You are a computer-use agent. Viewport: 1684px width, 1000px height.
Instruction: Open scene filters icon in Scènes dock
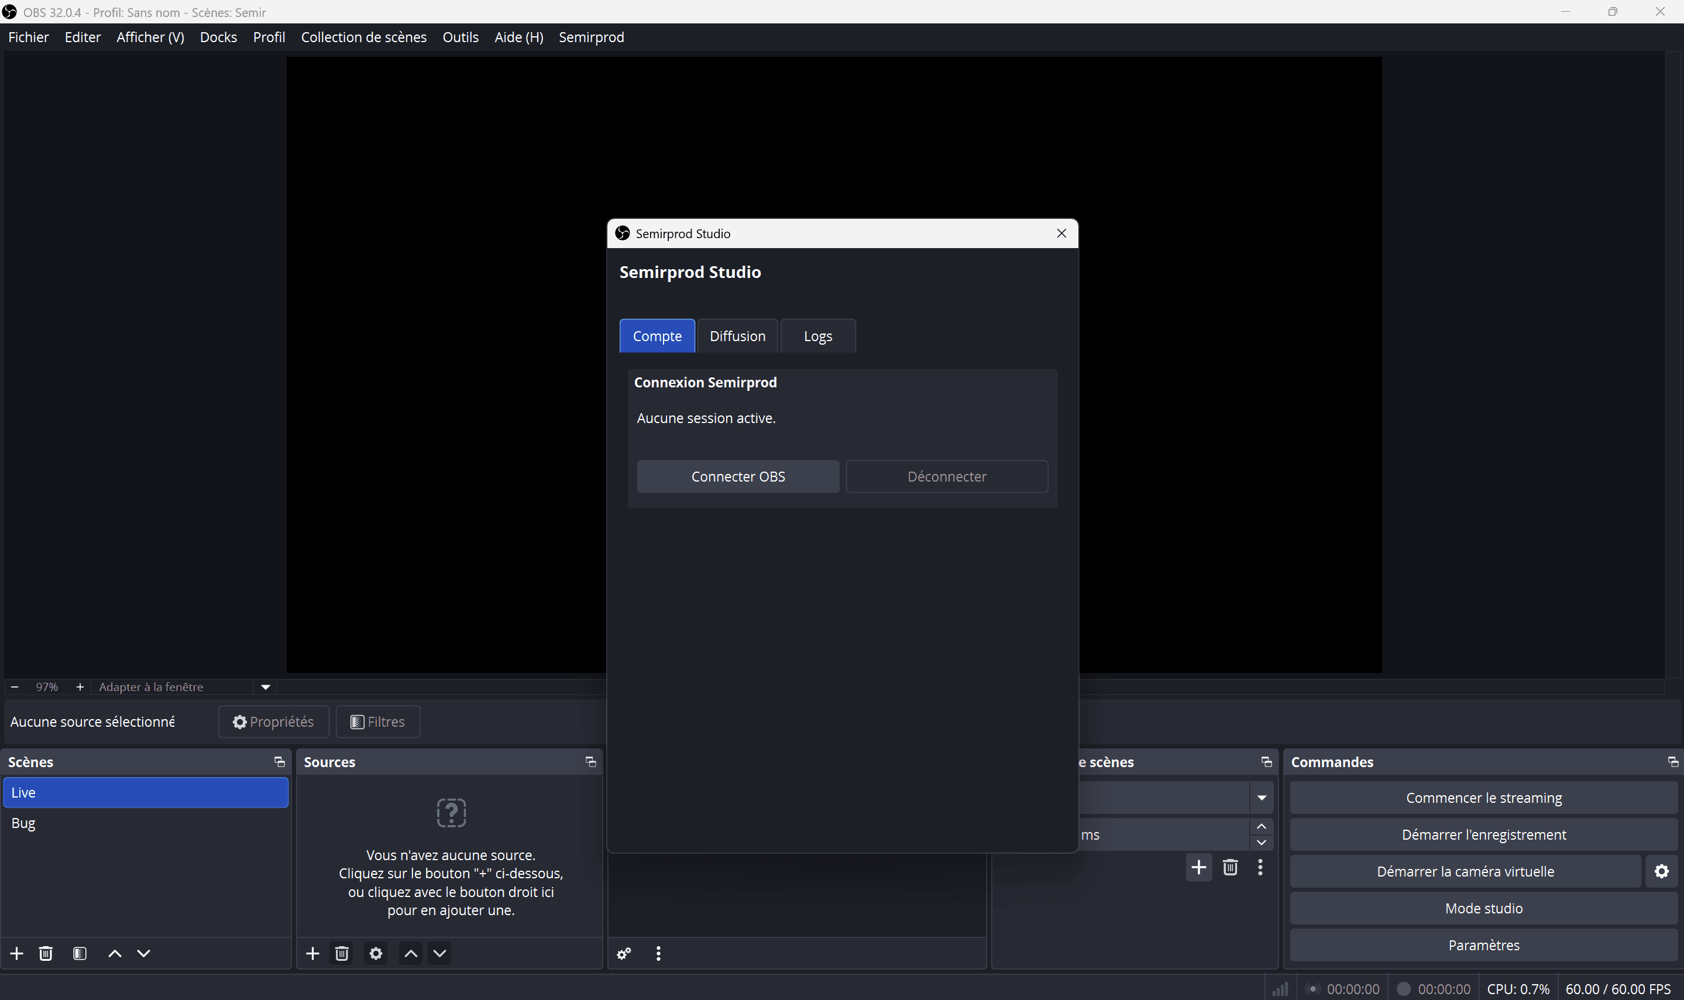pyautogui.click(x=80, y=953)
